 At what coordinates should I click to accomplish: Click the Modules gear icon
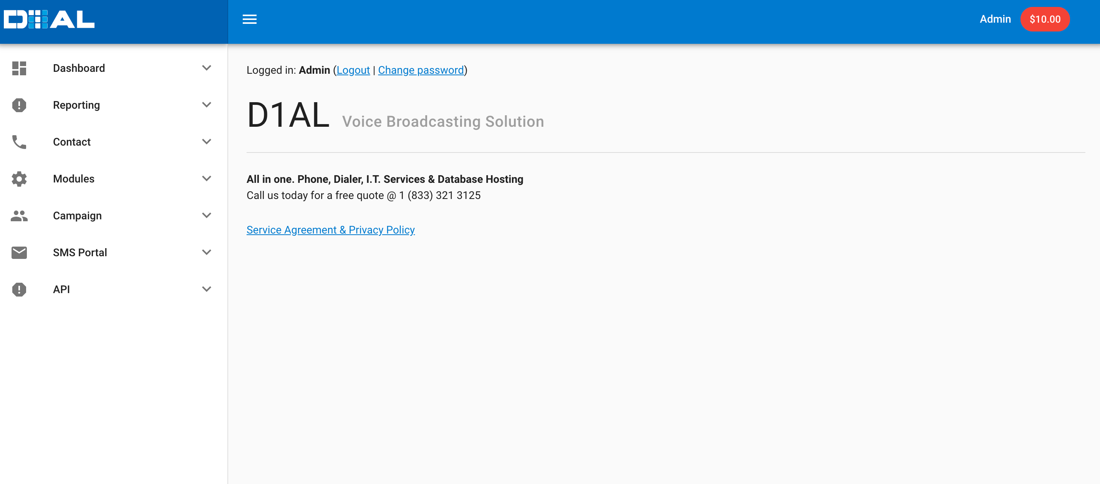(x=19, y=179)
